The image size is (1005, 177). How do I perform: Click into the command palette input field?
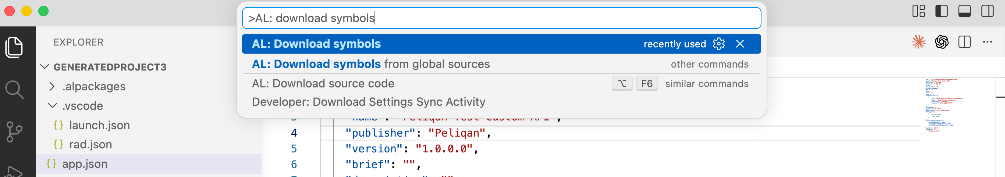(501, 18)
